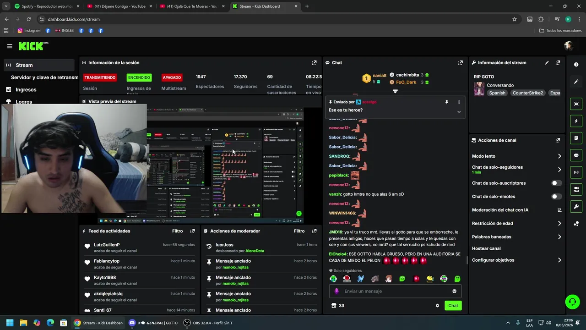Switch to the Ojalá Que Te Mueras tab
The width and height of the screenshot is (586, 330).
point(192,6)
